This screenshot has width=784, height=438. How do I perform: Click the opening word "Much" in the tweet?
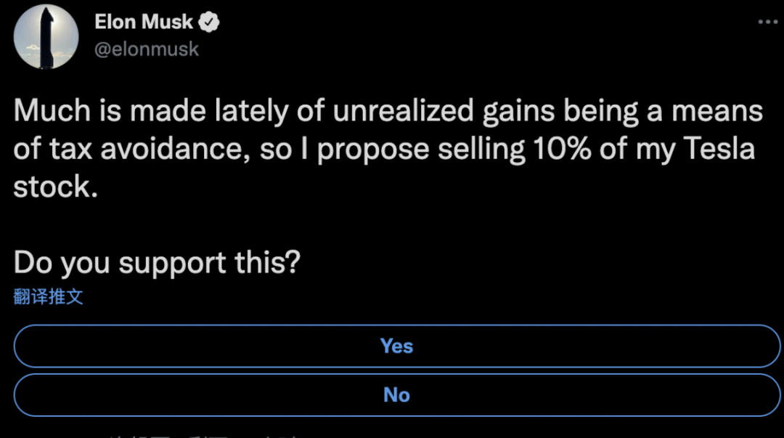point(52,111)
